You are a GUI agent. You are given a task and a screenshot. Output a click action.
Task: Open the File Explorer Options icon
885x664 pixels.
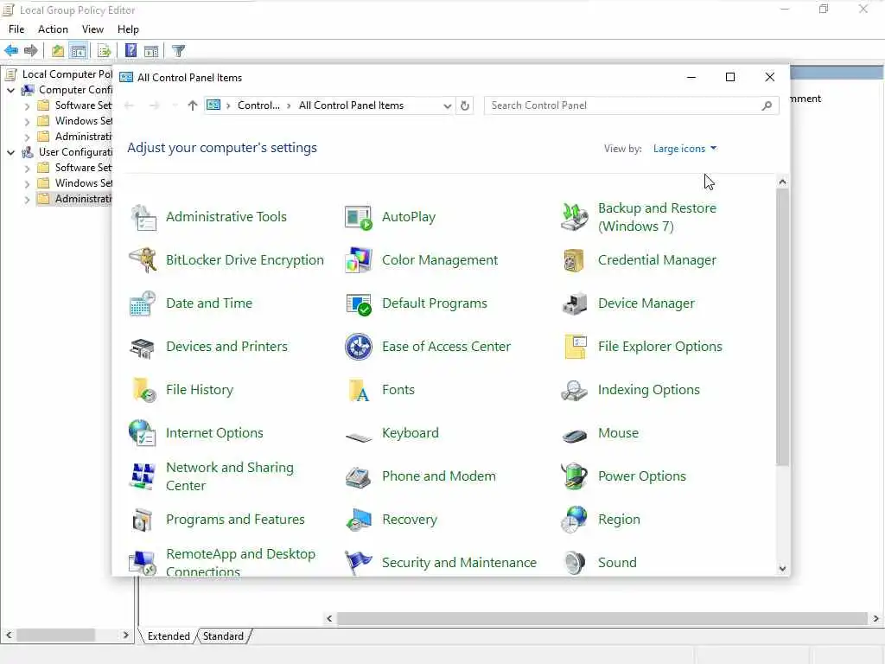click(x=575, y=347)
